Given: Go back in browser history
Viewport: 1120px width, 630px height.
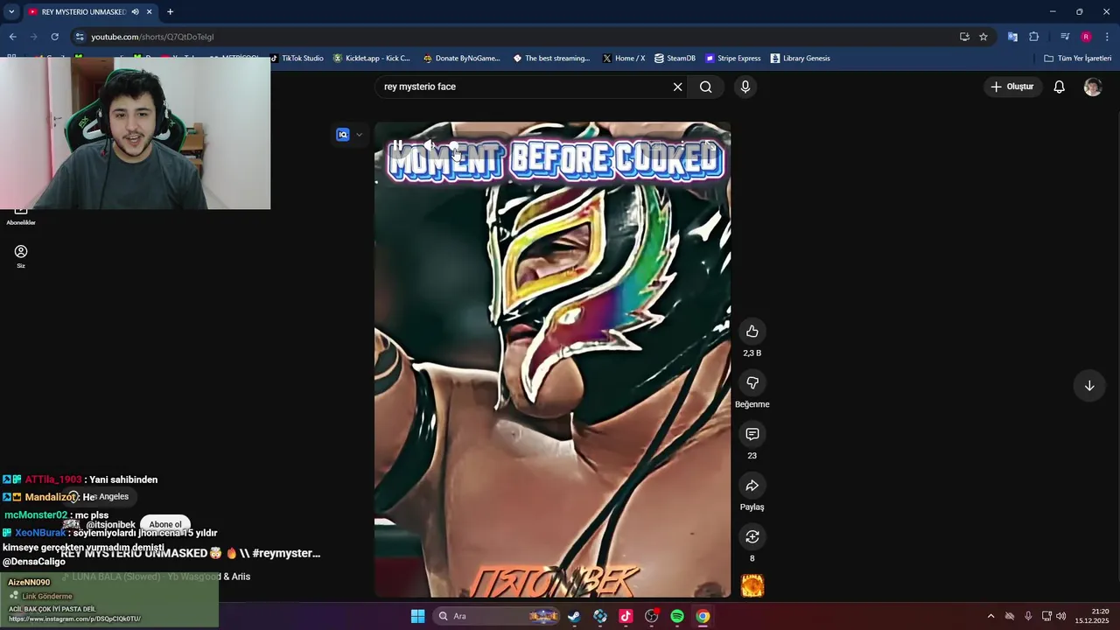Looking at the screenshot, I should pyautogui.click(x=13, y=37).
